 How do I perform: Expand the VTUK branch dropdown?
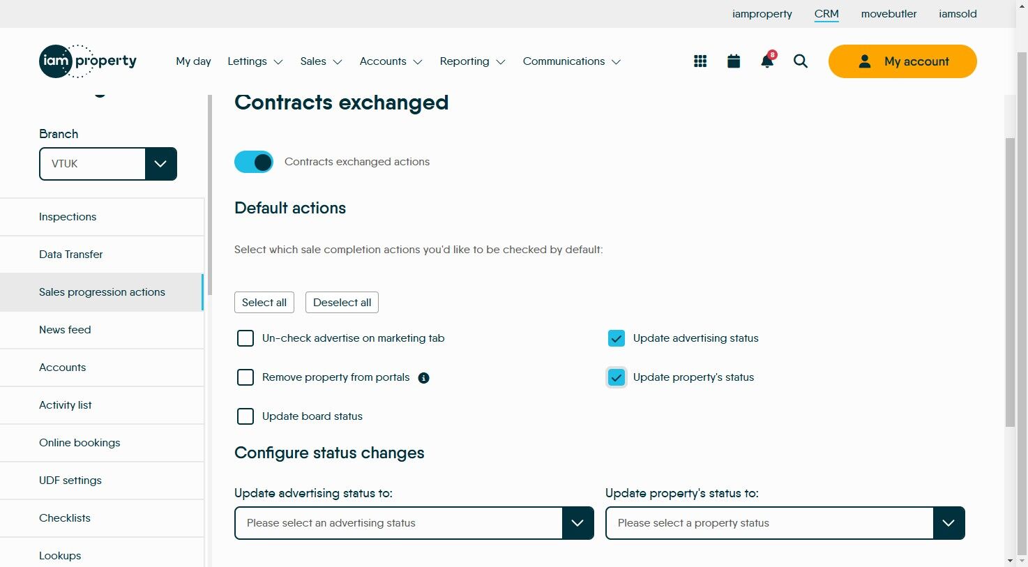160,164
